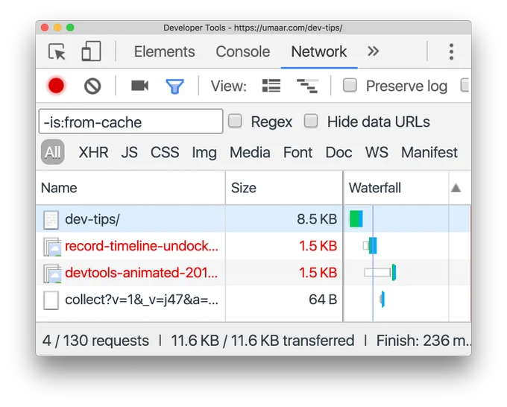The width and height of the screenshot is (507, 407).
Task: Filter requests by XHR type
Action: [93, 152]
